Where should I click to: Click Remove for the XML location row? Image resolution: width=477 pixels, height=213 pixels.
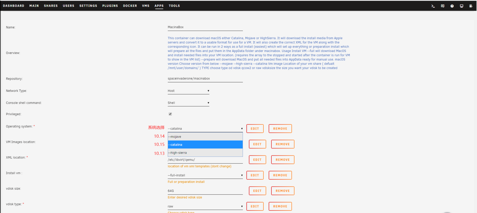(282, 160)
